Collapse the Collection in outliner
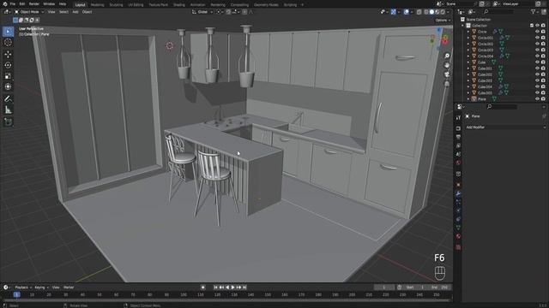 tap(463, 26)
